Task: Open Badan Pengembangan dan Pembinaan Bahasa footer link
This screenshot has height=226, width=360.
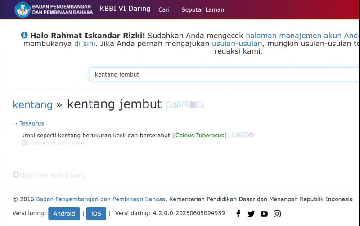Action: [100, 199]
